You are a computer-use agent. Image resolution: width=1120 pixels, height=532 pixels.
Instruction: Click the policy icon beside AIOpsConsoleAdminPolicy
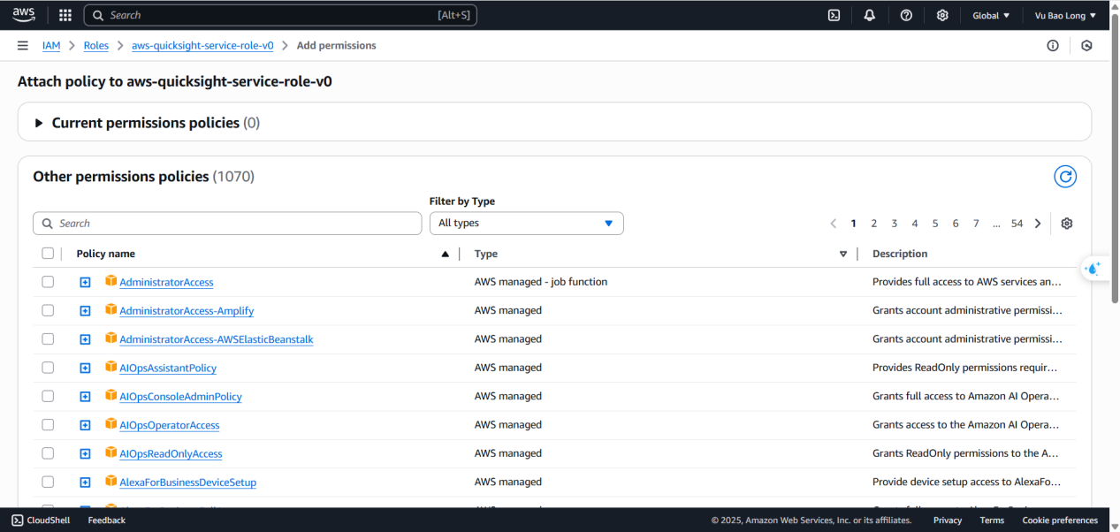(x=110, y=396)
